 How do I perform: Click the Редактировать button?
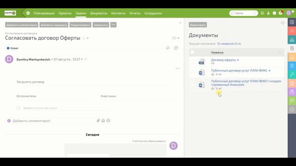(80, 25)
